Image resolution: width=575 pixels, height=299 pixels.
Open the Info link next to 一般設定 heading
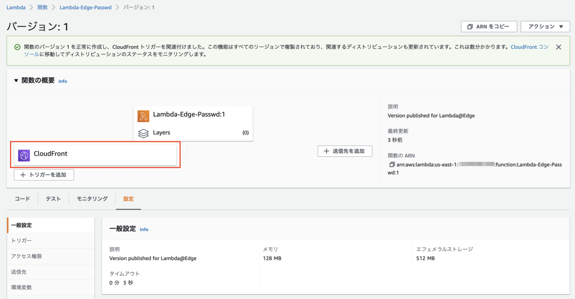click(x=144, y=230)
